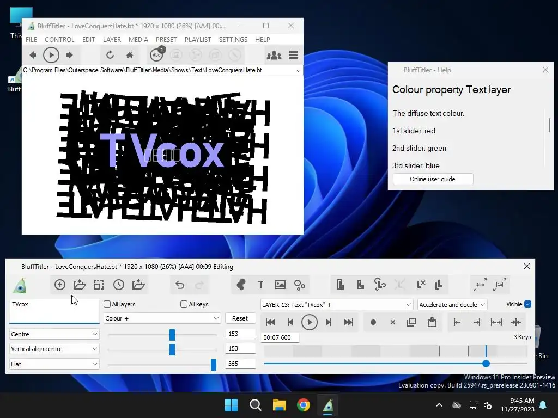Click the 00:07.600 time field
The height and width of the screenshot is (418, 558).
tap(280, 337)
